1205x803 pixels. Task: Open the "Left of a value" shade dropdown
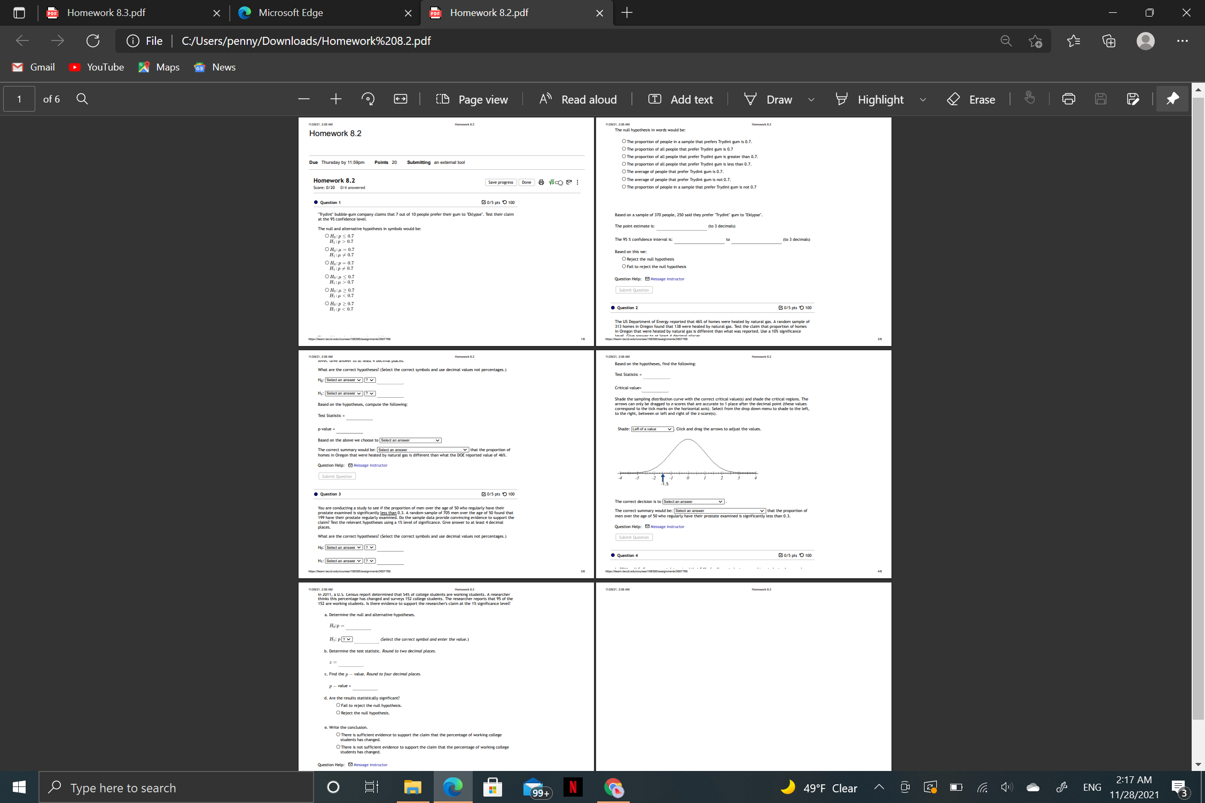[652, 429]
